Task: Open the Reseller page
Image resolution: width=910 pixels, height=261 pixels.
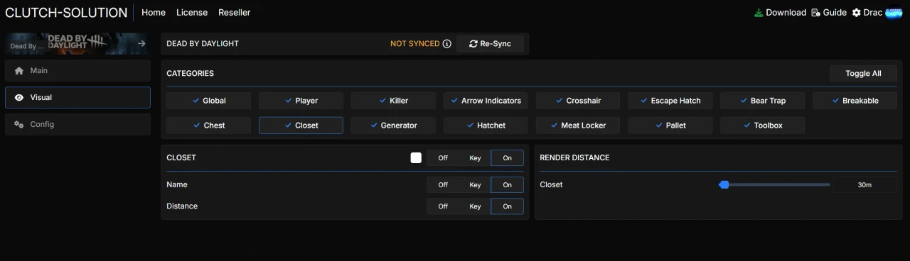Action: [x=235, y=13]
